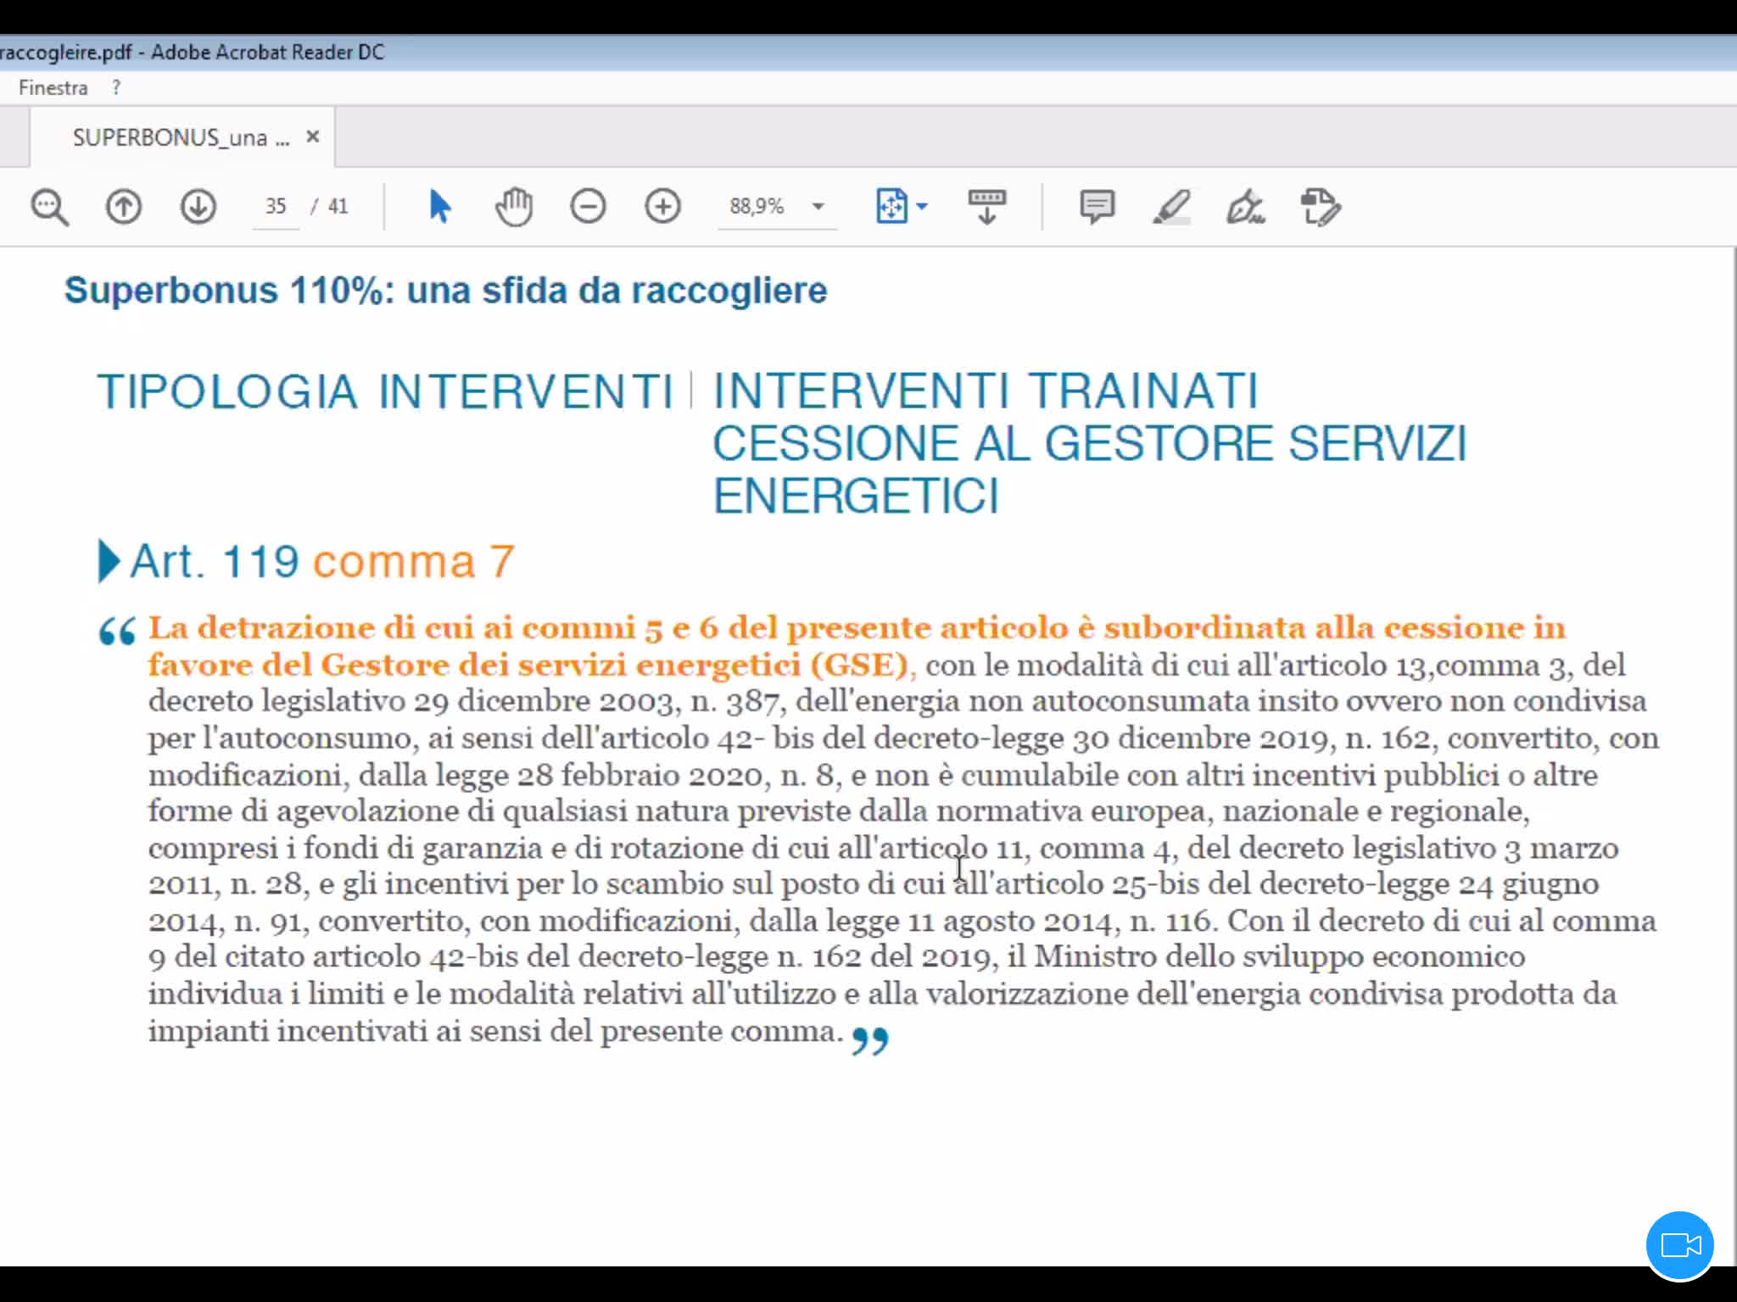Click the 'TIPOLOGIA INTERVENTI' heading text

pyautogui.click(x=385, y=392)
